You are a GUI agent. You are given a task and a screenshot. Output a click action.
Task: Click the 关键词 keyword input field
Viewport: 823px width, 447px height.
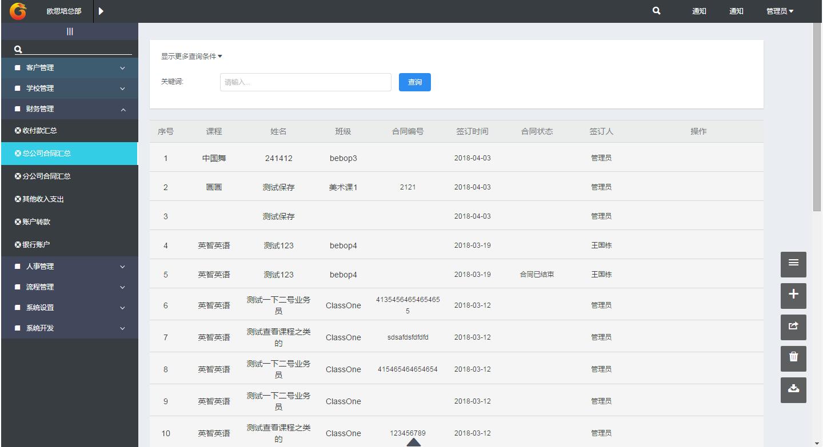tap(305, 82)
